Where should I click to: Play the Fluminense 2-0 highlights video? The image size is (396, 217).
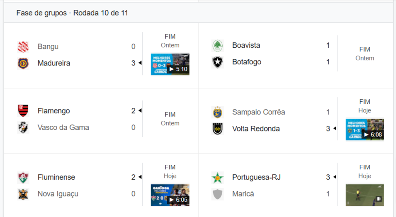pyautogui.click(x=170, y=195)
